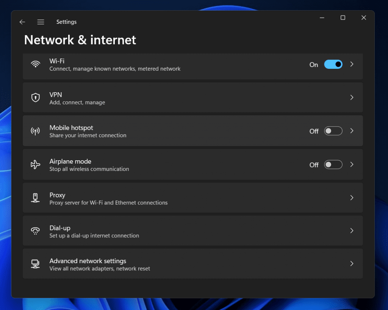Viewport: 388px width, 310px height.
Task: Click the Wi-Fi icon
Action: 35,64
